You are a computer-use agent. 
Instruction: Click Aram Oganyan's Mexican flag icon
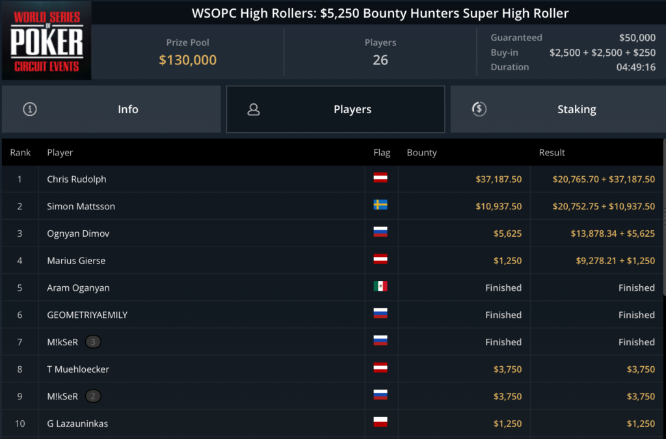[x=380, y=287]
